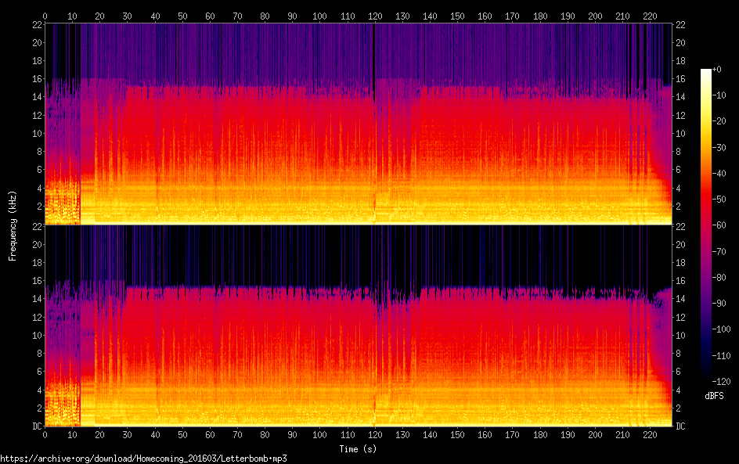The image size is (739, 464).
Task: Click the archive.org URL text at bottom
Action: [143, 459]
